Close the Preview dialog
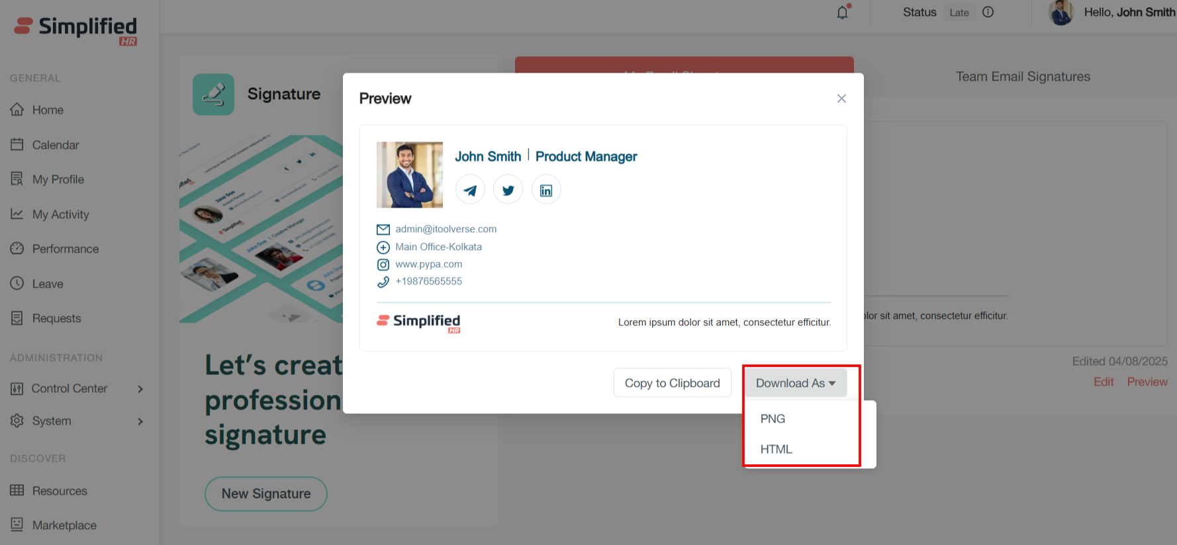 [841, 99]
